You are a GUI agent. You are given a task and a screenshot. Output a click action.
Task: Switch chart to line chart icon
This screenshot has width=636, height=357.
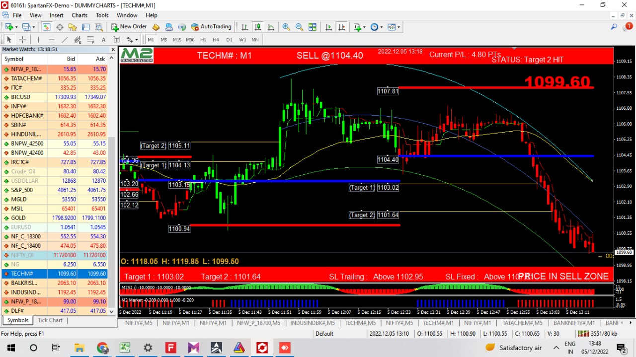(x=271, y=27)
